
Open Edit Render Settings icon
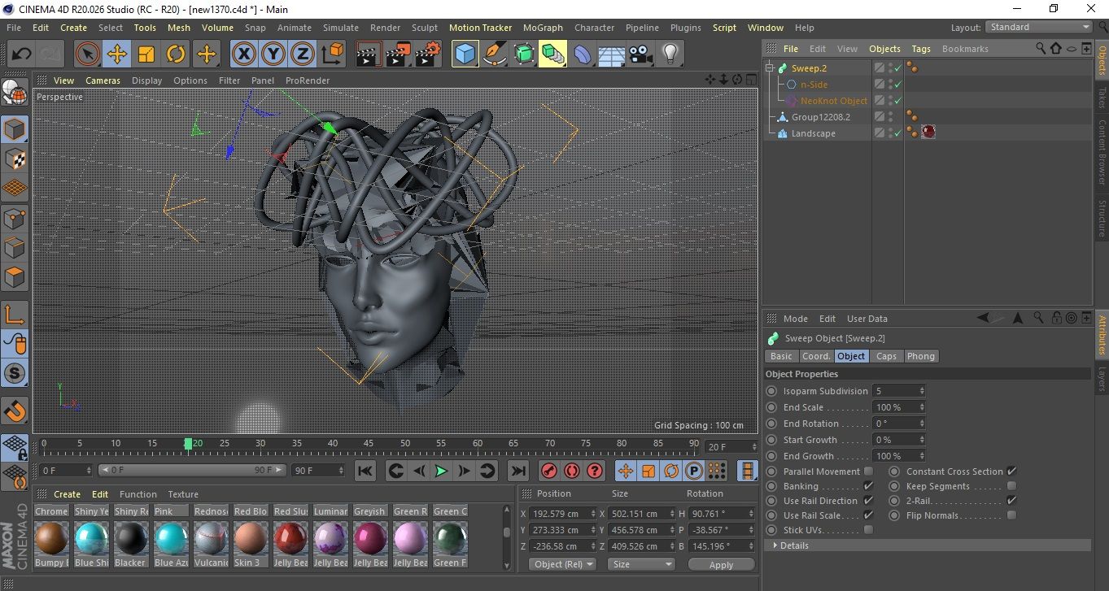coord(428,54)
